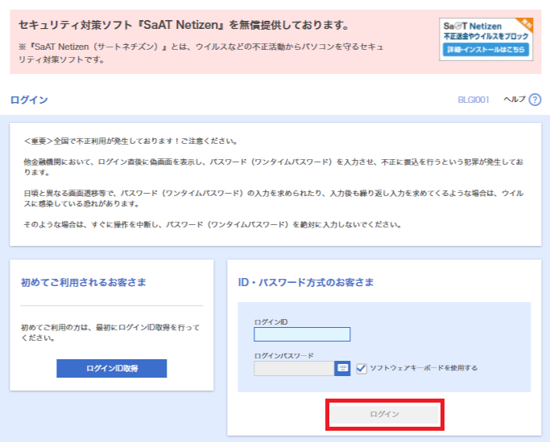Screen dimensions: 550x442
Task: Click the gray ログイン button
Action: coord(385,415)
